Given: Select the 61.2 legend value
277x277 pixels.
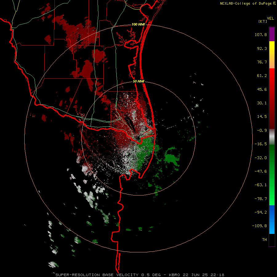Looking at the screenshot, I should tap(262, 76).
